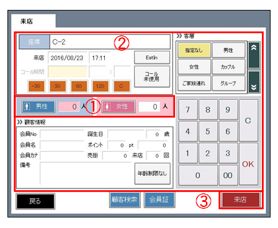278x228 pixels.
Task: Click the pink 女性 count button
Action: 119,107
